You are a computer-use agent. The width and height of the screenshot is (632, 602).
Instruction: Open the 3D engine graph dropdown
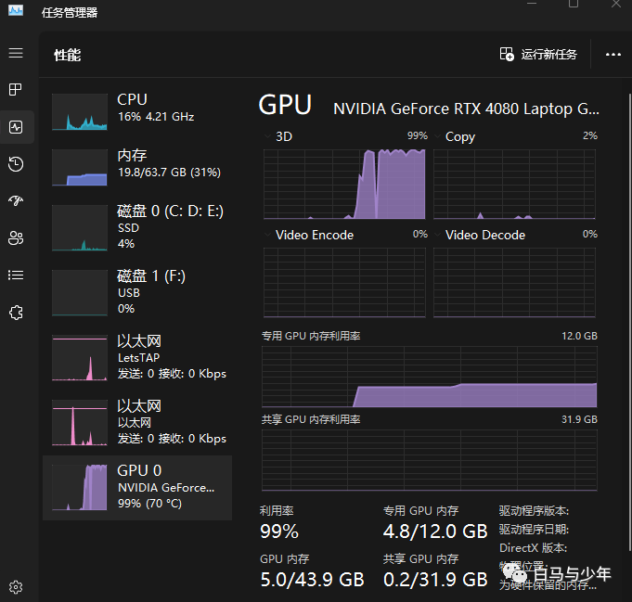point(267,136)
